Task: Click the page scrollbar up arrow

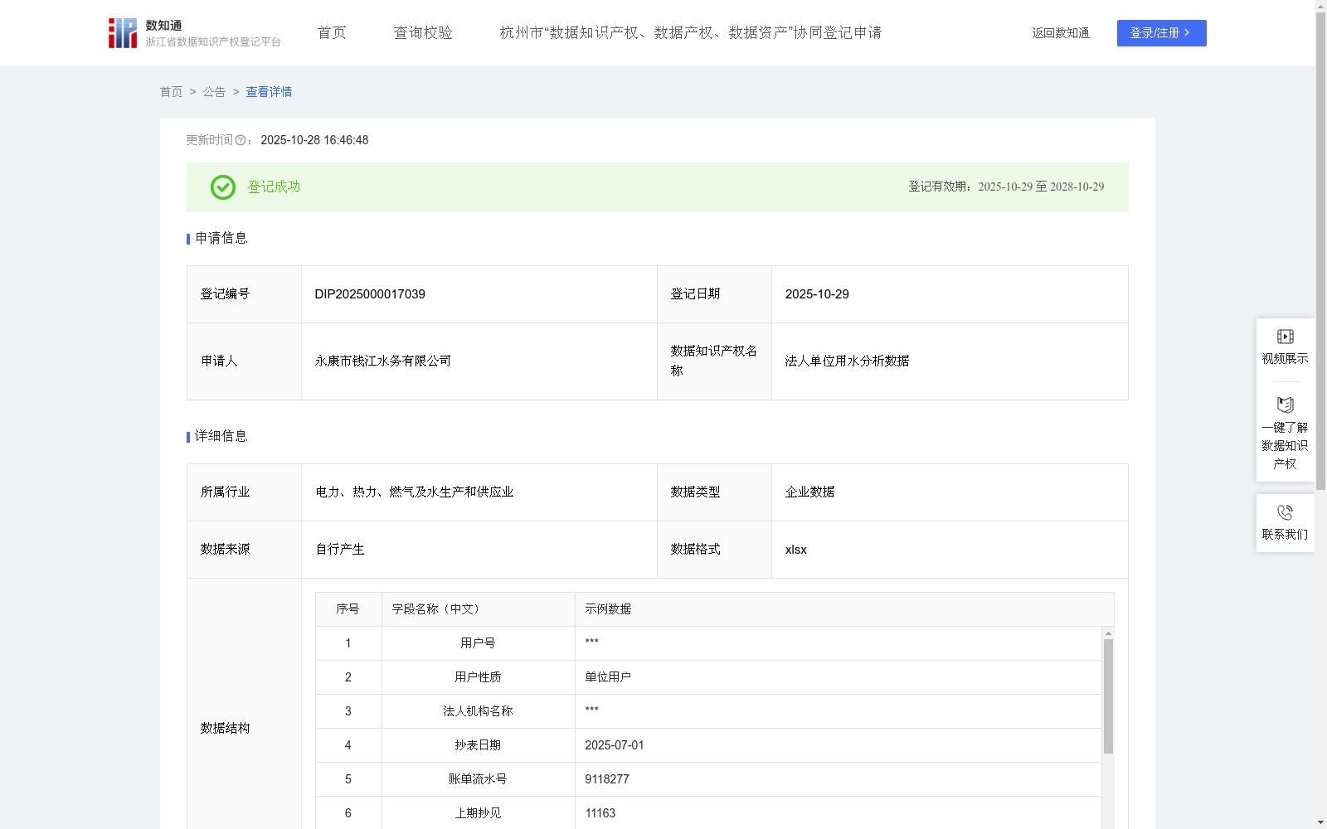Action: (1320, 6)
